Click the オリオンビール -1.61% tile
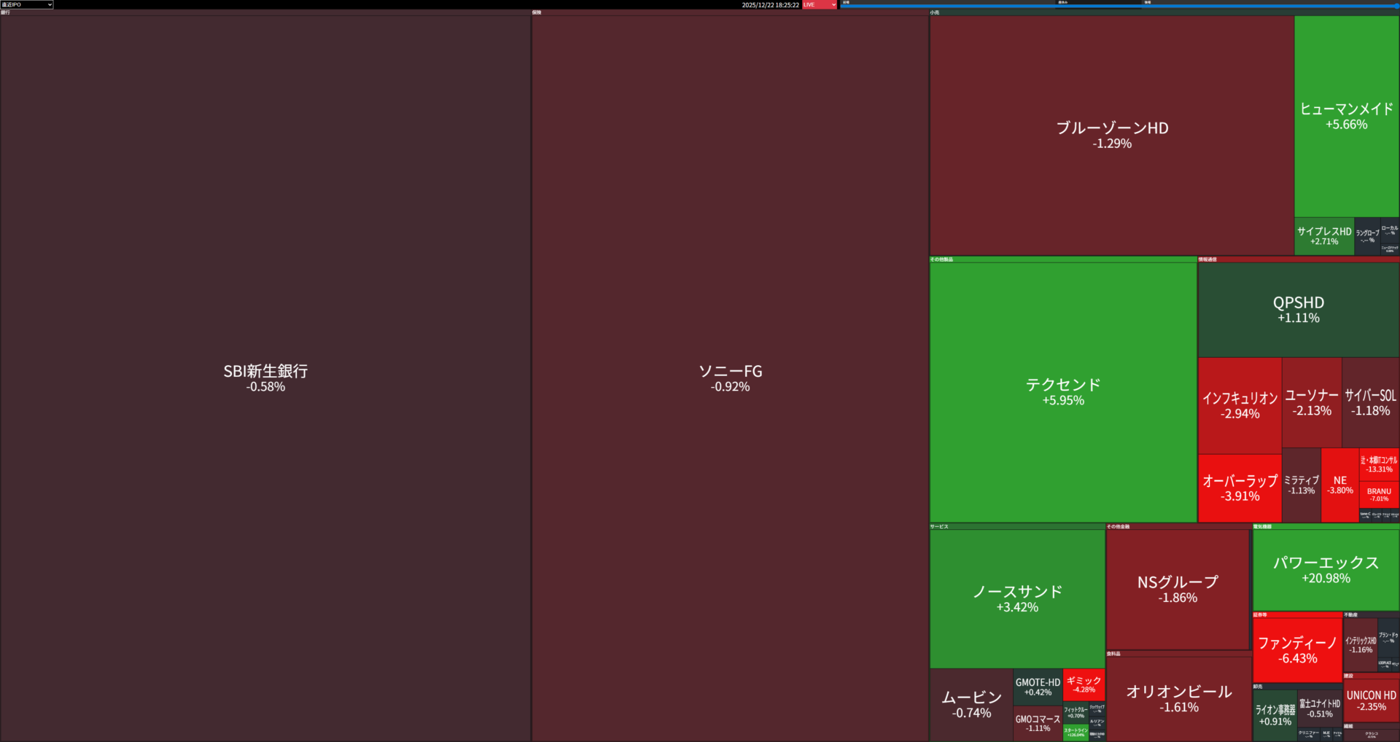This screenshot has height=742, width=1400. pyautogui.click(x=1178, y=698)
